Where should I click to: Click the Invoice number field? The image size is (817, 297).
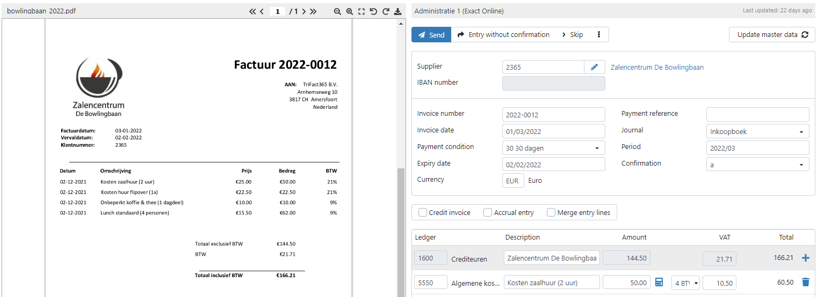click(x=553, y=115)
